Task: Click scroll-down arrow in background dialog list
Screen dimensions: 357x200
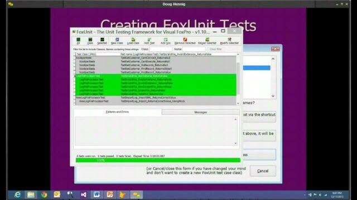Action: pos(273,96)
